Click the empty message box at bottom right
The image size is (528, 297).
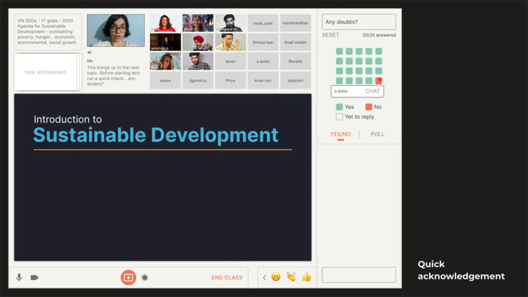359,275
